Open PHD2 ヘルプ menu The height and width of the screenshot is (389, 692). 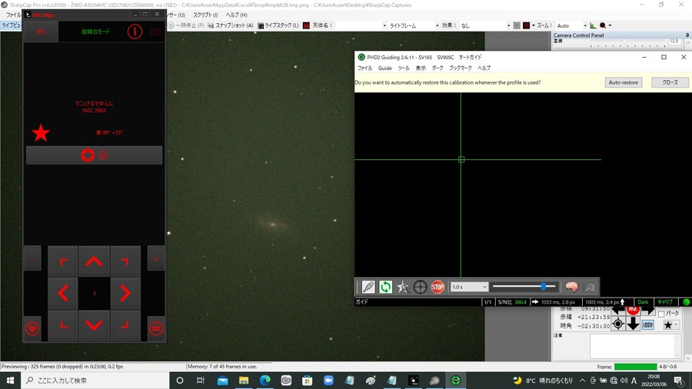pyautogui.click(x=484, y=68)
